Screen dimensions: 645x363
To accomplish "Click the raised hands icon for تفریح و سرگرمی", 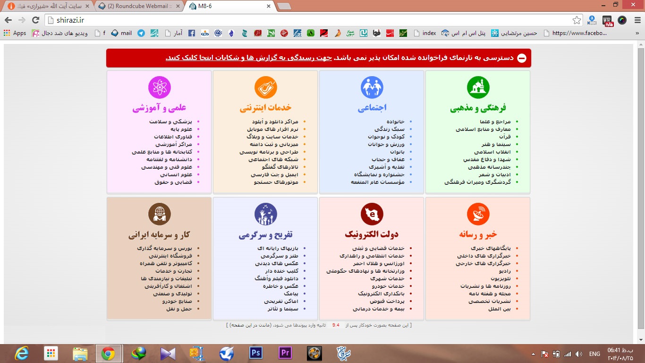I will coord(265,214).
